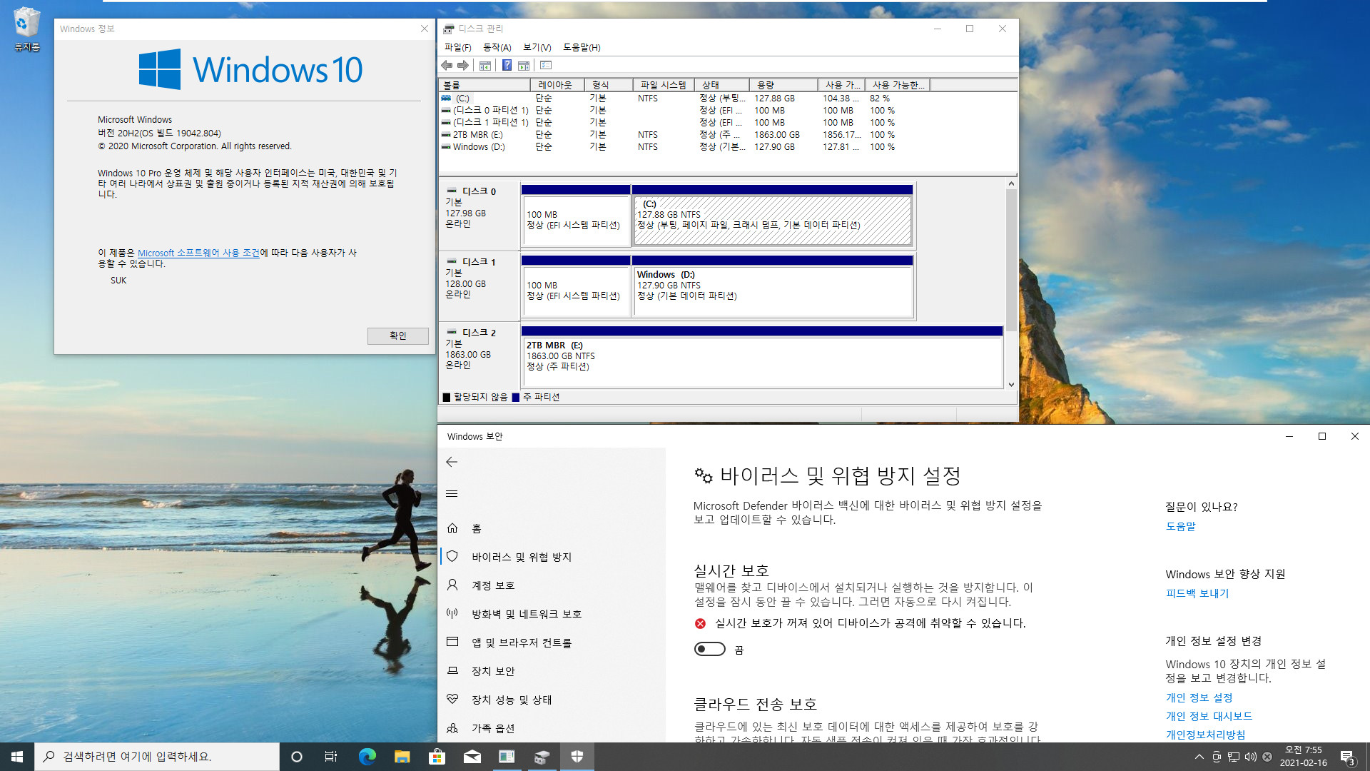Open Cortana circle icon on taskbar
Viewport: 1370px width, 771px height.
click(x=297, y=757)
